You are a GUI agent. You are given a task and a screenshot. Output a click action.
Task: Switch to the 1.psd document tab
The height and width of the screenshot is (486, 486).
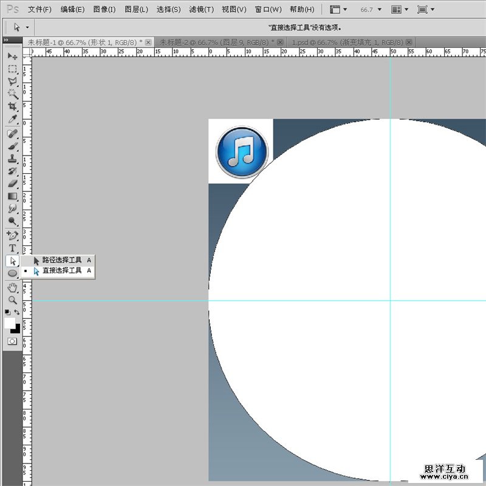coord(347,42)
